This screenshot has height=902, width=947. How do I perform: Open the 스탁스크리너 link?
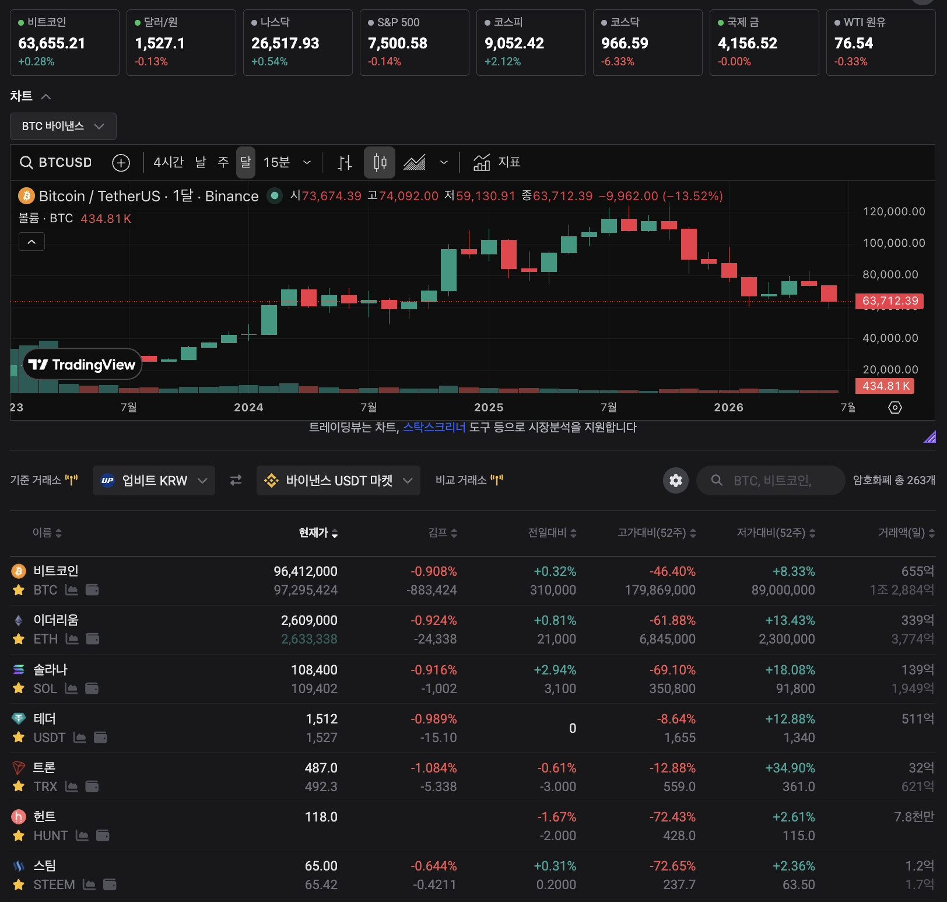tap(434, 427)
